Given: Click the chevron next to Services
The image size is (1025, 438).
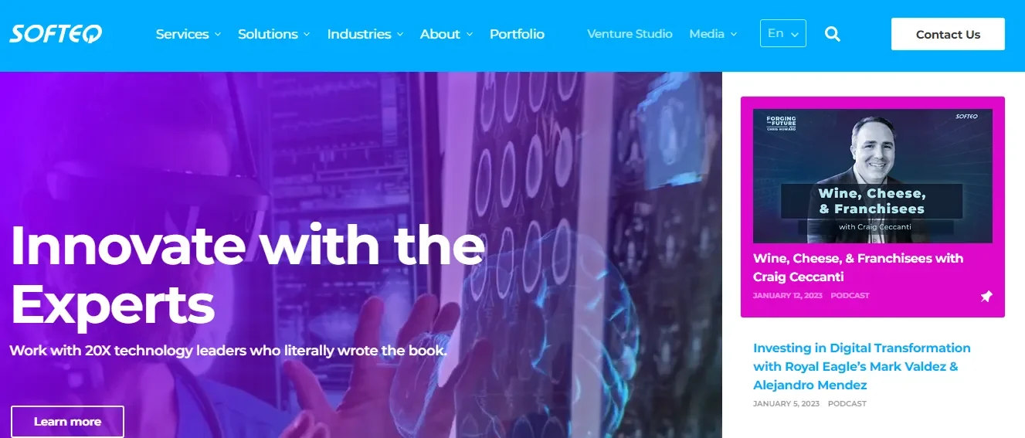Looking at the screenshot, I should tap(218, 35).
